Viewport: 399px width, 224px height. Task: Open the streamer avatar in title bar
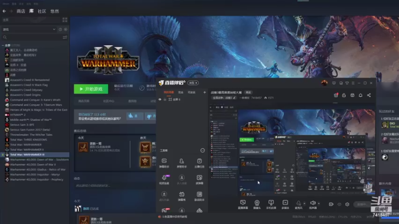point(324,83)
